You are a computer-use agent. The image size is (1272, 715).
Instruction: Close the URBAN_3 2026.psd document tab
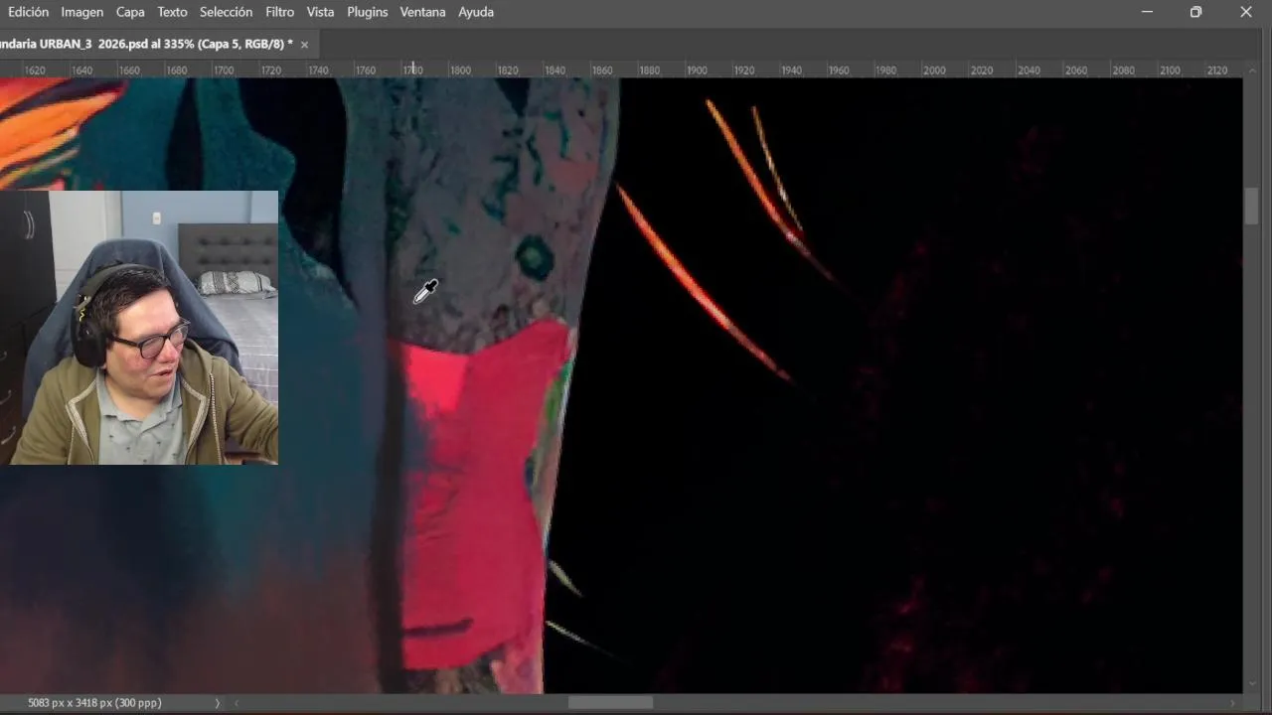[x=304, y=45]
